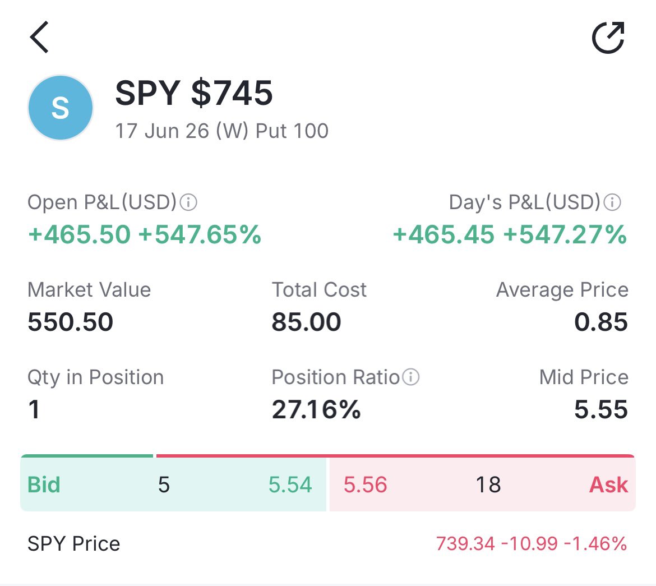This screenshot has height=586, width=656.
Task: Select the Bid label
Action: click(x=44, y=485)
